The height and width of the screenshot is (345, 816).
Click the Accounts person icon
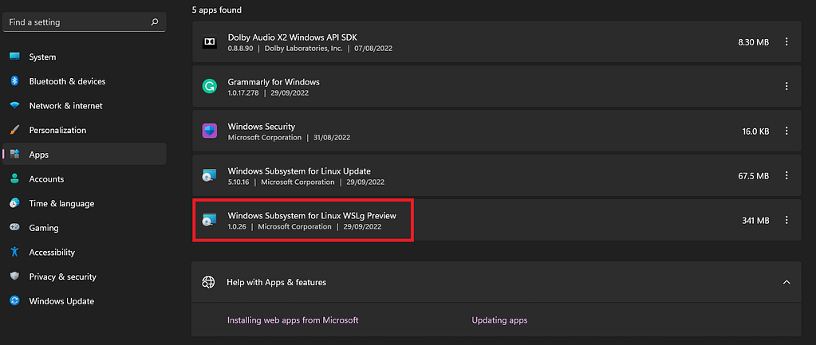pyautogui.click(x=14, y=178)
